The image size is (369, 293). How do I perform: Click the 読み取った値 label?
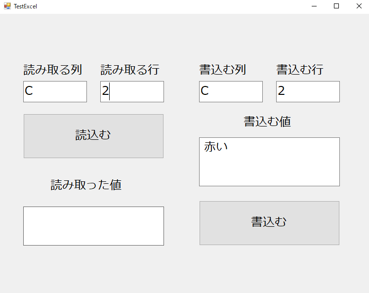point(86,185)
